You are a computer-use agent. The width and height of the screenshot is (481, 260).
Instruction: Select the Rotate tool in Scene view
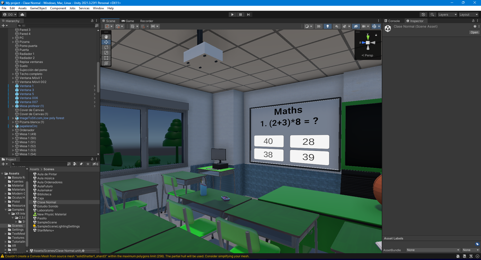pos(106,47)
